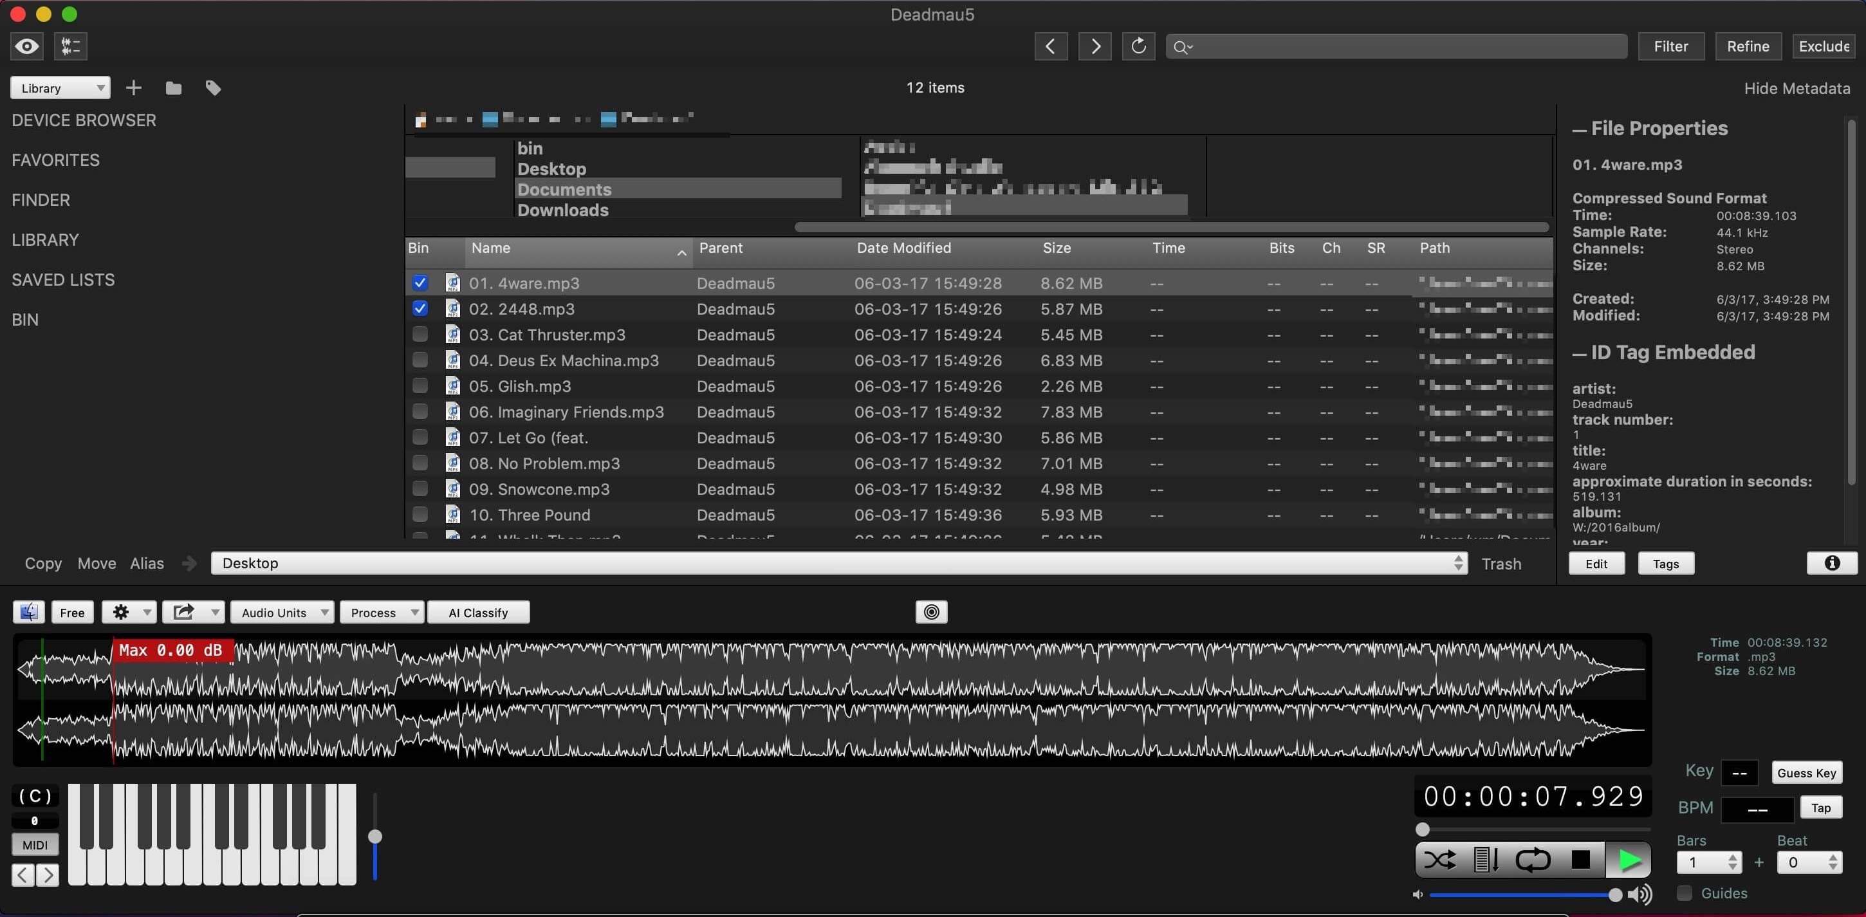
Task: Click the Guess Key button
Action: [1806, 773]
